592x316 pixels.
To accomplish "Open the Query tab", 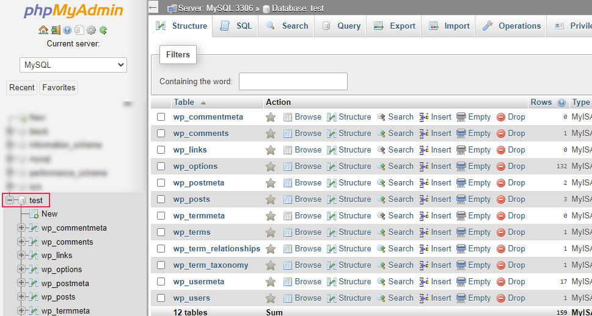I will point(340,26).
